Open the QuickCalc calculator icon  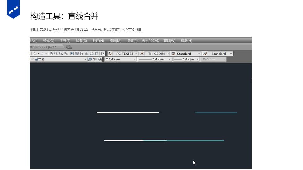(97, 54)
